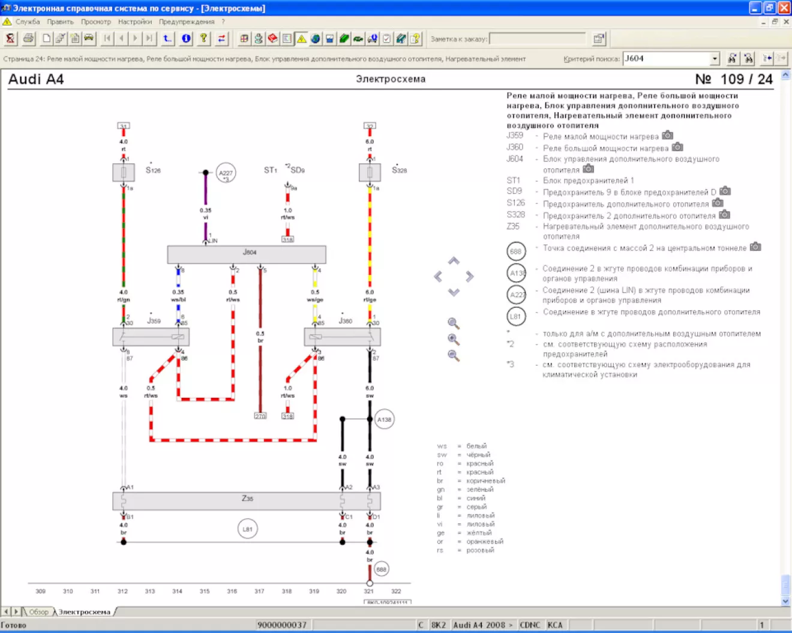Click the green book icon in toolbar
The height and width of the screenshot is (633, 792).
(344, 39)
